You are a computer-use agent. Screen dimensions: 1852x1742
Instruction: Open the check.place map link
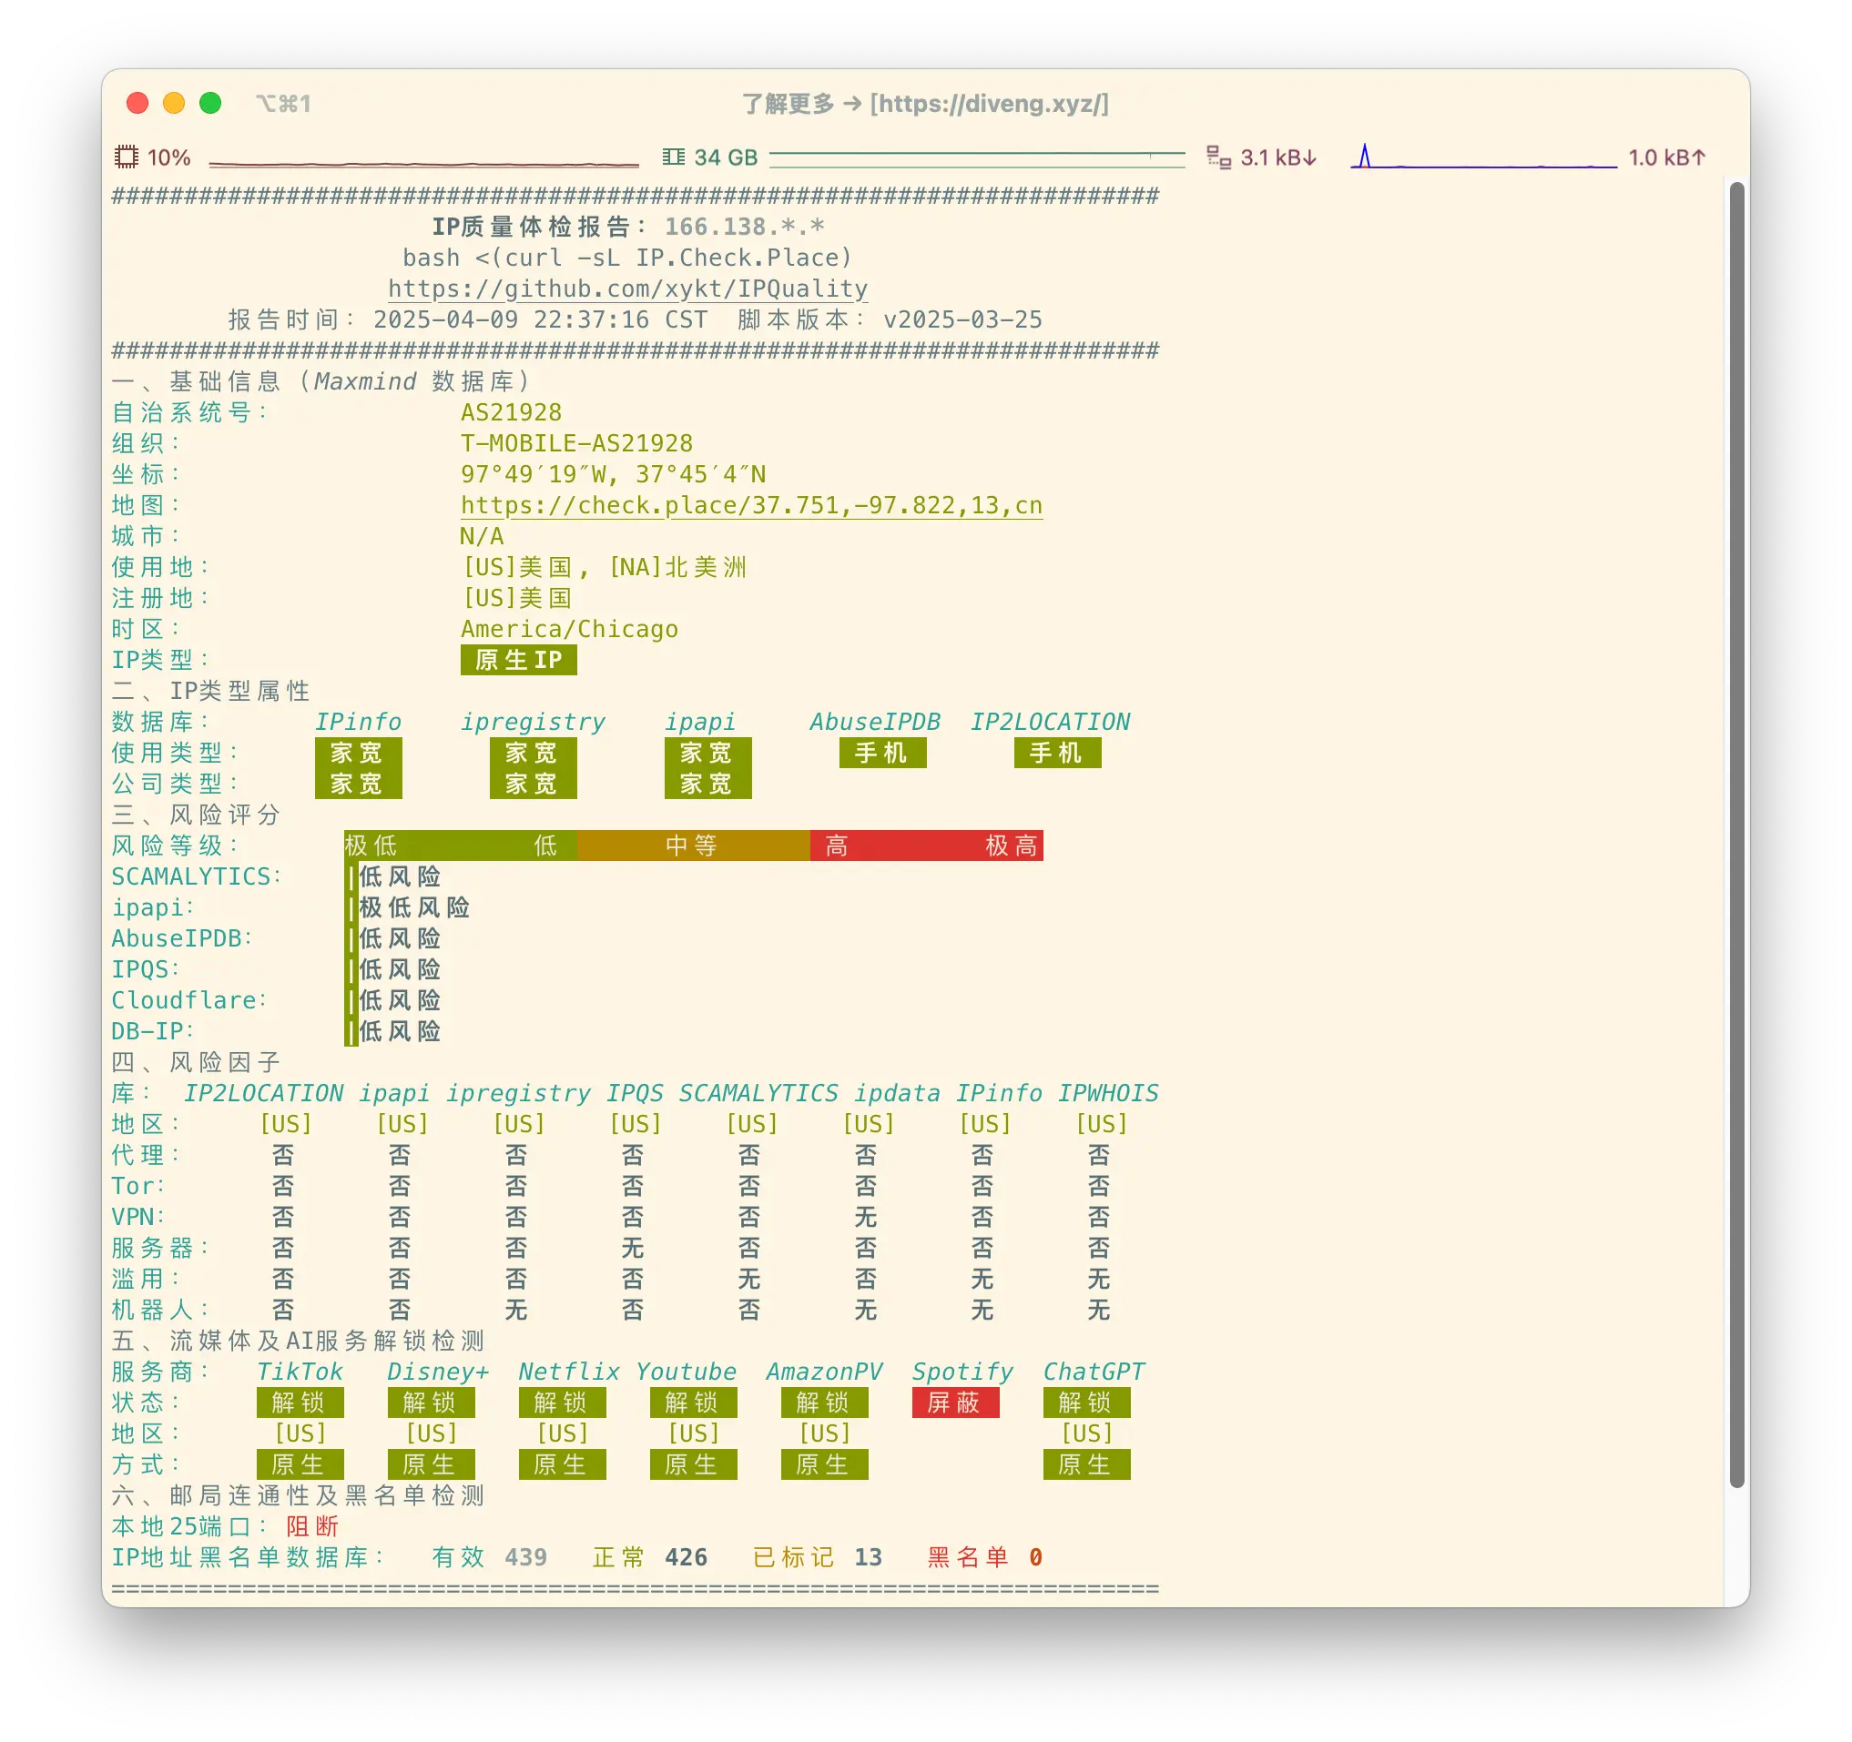751,505
